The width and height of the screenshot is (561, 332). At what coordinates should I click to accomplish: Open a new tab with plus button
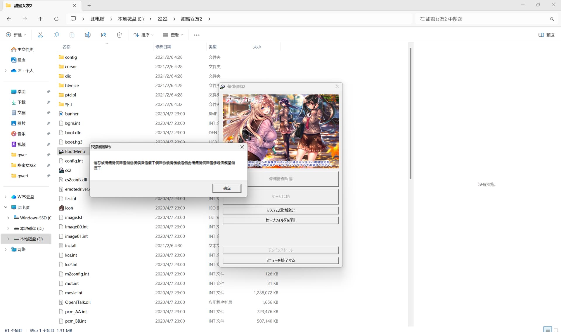click(89, 6)
